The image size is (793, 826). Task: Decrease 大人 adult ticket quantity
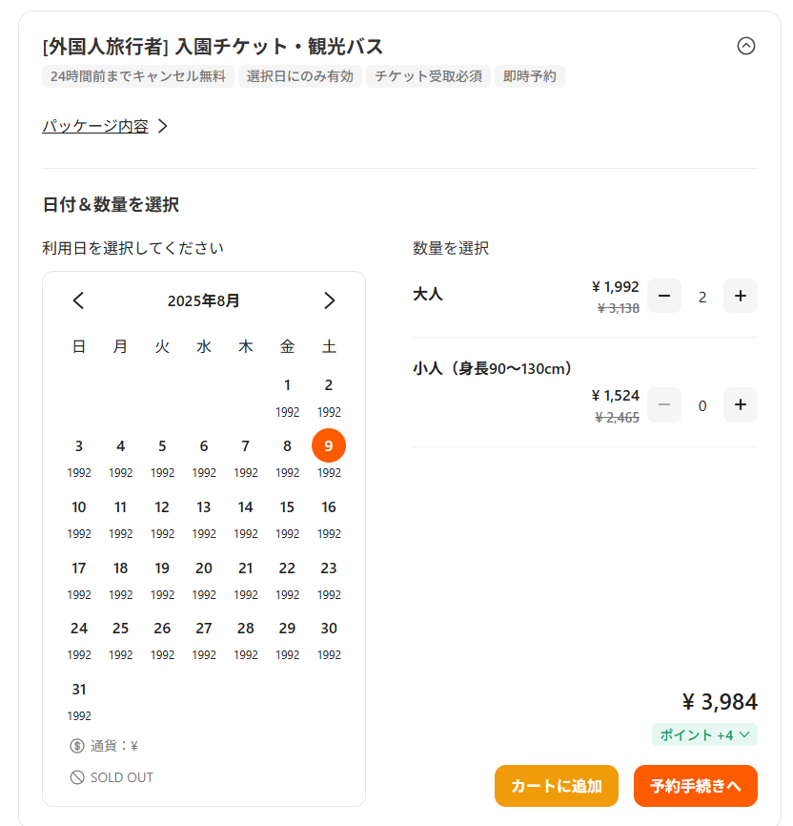(664, 296)
